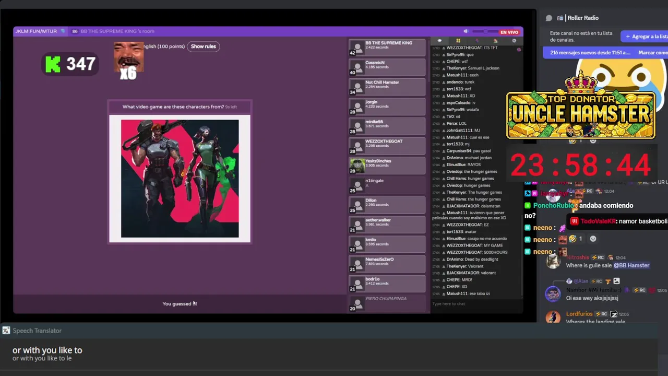Mute sound with the speaker icon
This screenshot has height=376, width=668.
click(466, 31)
